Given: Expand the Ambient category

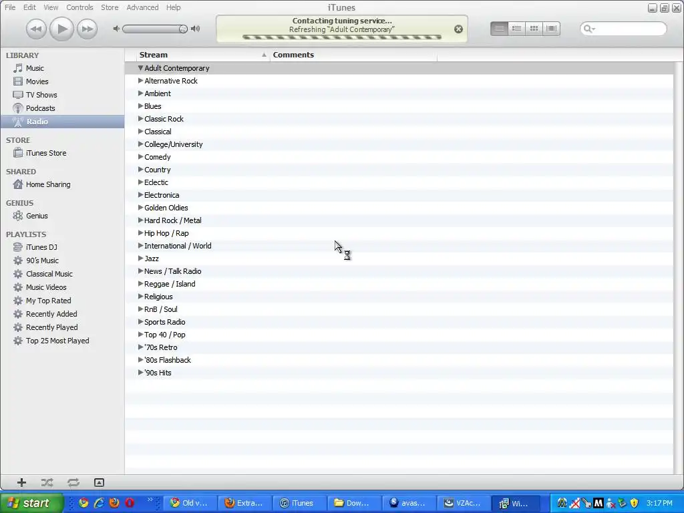Looking at the screenshot, I should (140, 94).
